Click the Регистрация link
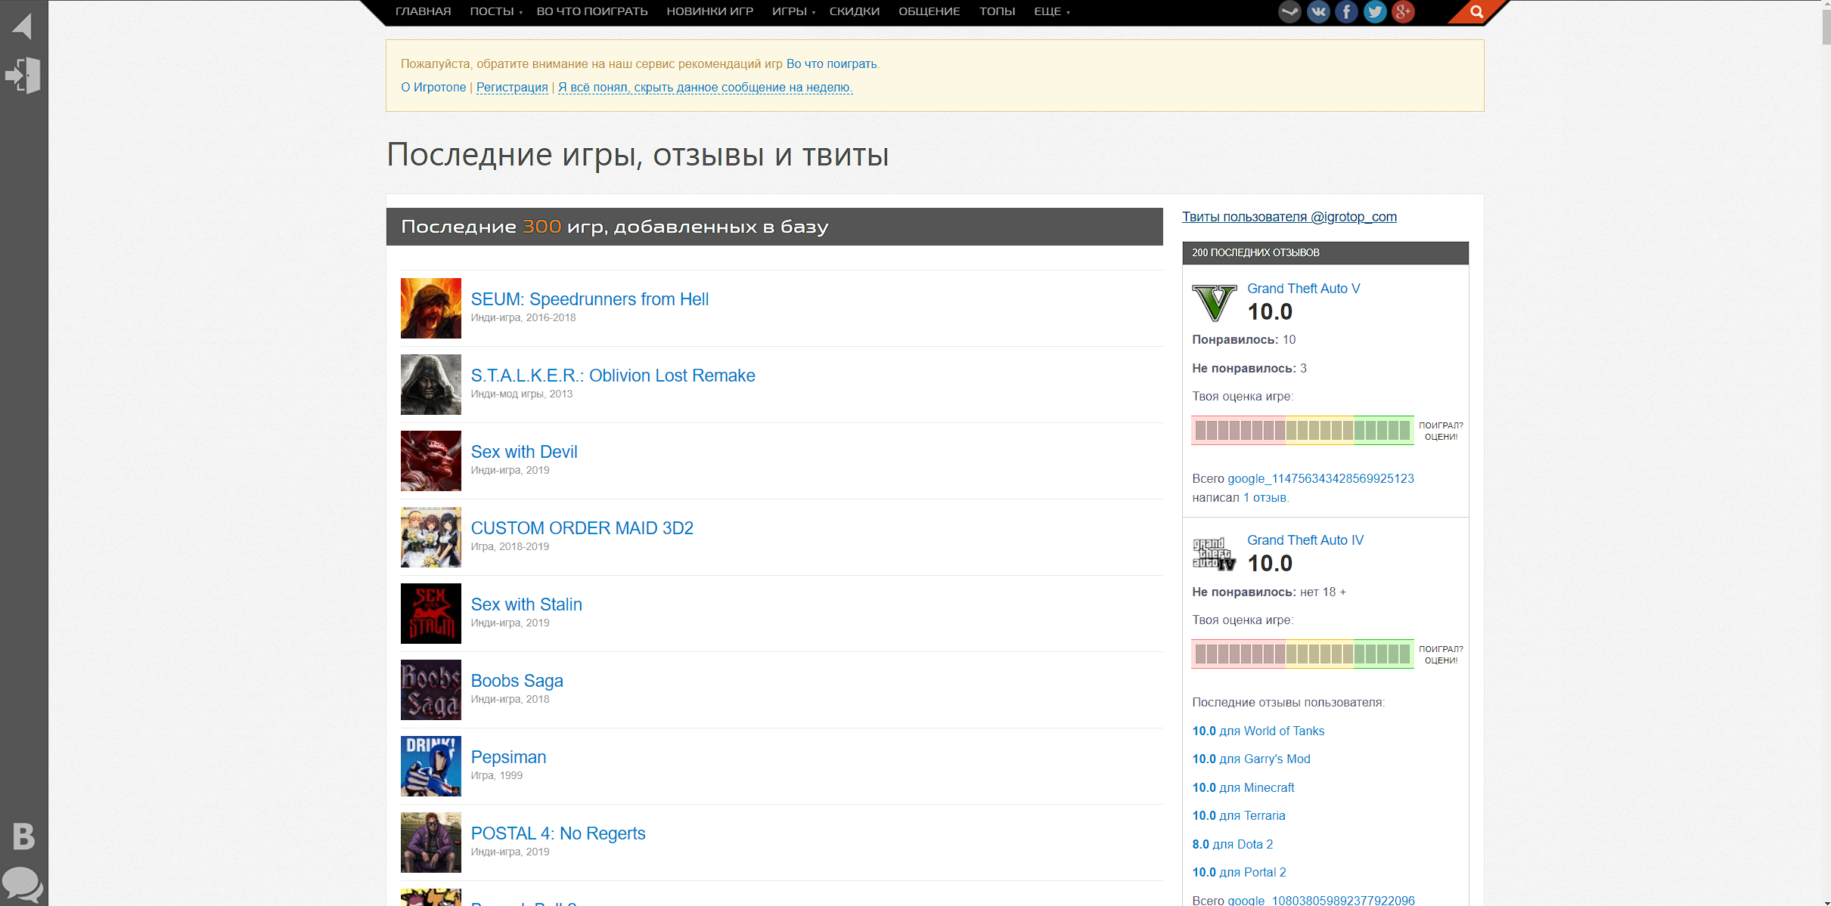 (x=512, y=87)
